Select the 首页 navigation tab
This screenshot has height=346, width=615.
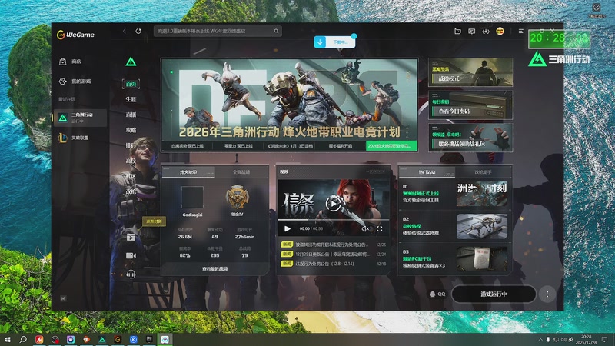(x=131, y=84)
